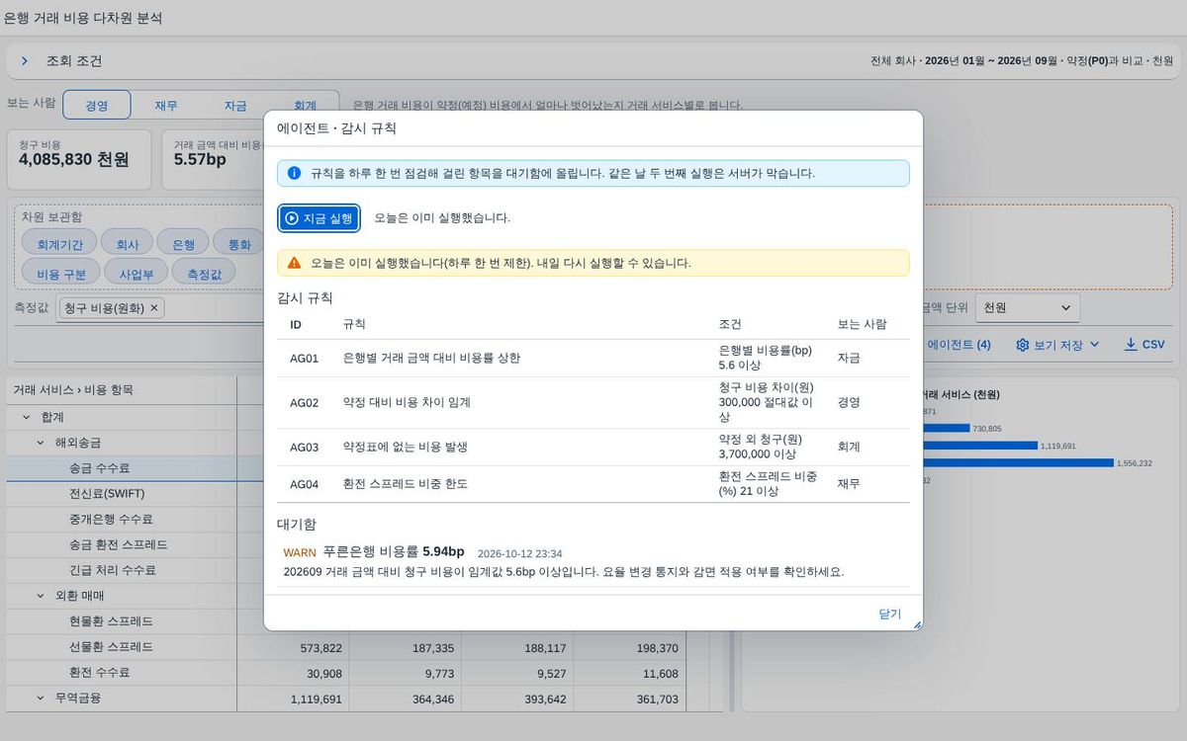Select rule row AG01

[x=593, y=358]
